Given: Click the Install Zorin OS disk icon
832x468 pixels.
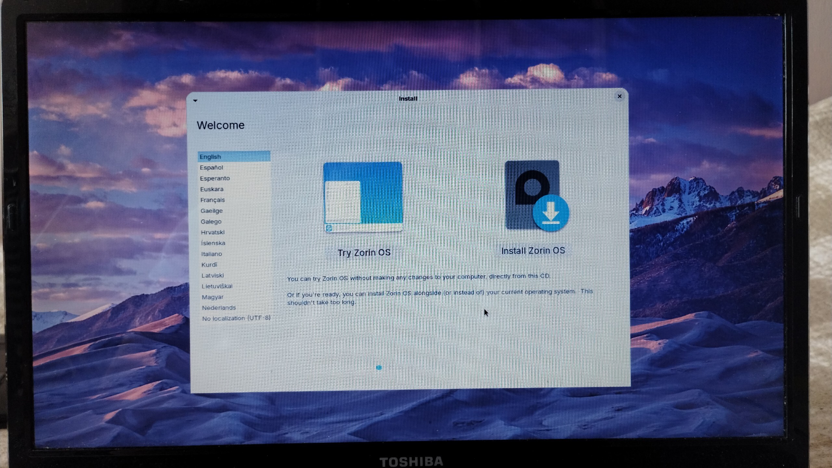Looking at the screenshot, I should (x=537, y=196).
